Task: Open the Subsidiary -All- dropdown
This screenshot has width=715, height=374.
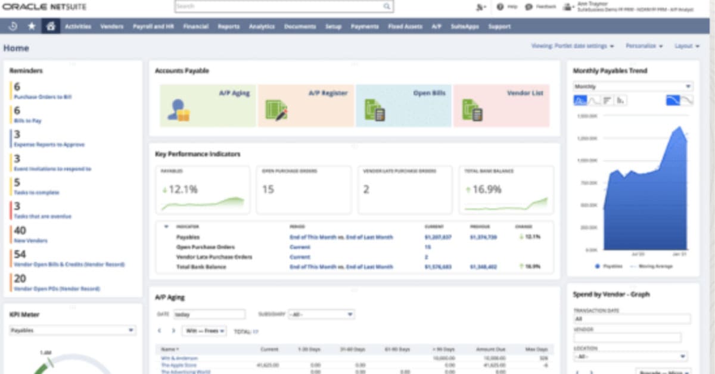Action: click(x=321, y=314)
